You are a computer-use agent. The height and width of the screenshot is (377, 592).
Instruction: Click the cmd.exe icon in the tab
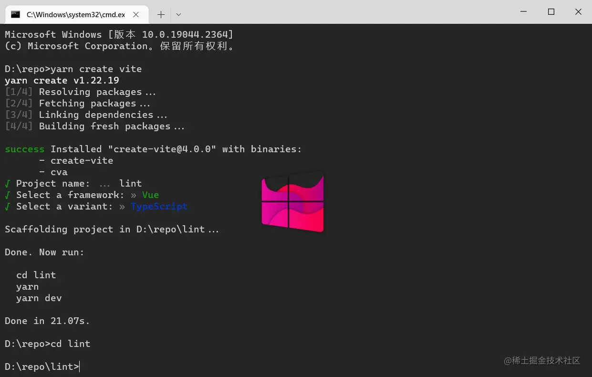(14, 14)
